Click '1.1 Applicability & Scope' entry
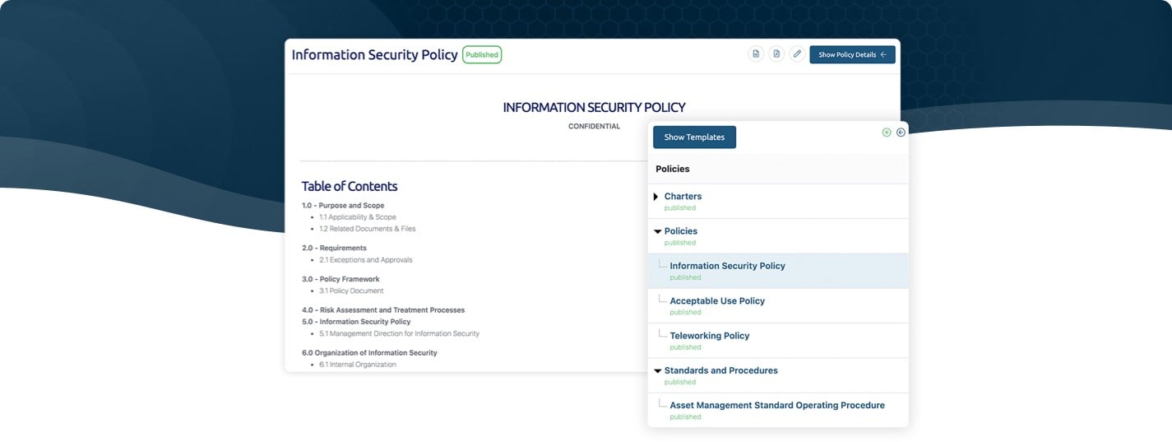Viewport: 1172px width, 442px height. tap(358, 217)
